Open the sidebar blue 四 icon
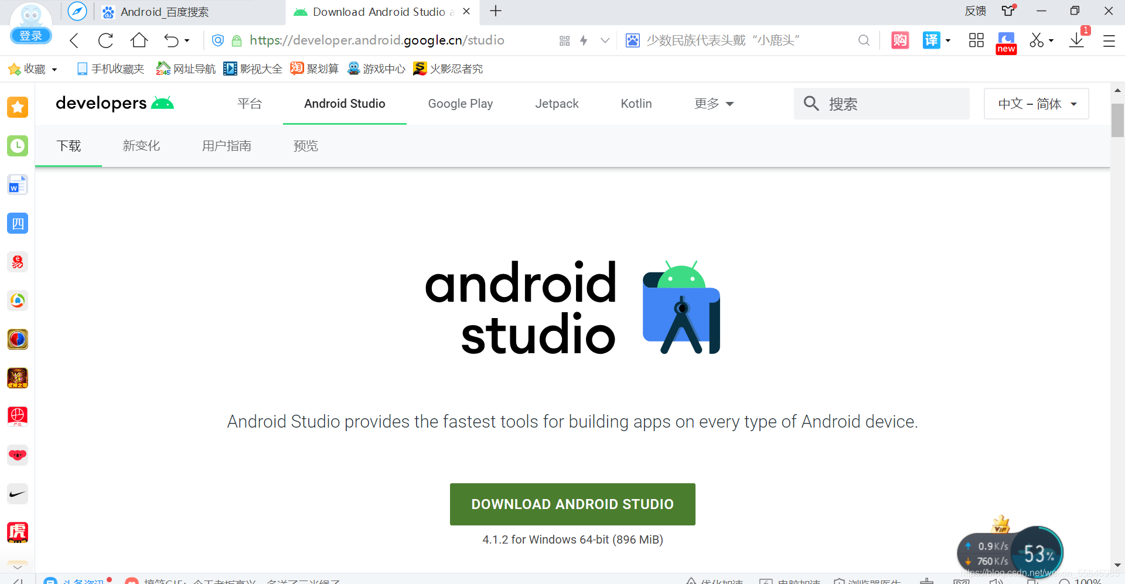This screenshot has height=584, width=1125. pos(18,223)
